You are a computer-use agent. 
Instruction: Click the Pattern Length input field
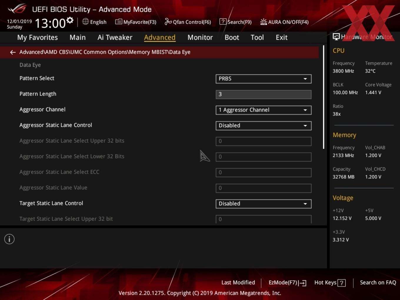(264, 94)
